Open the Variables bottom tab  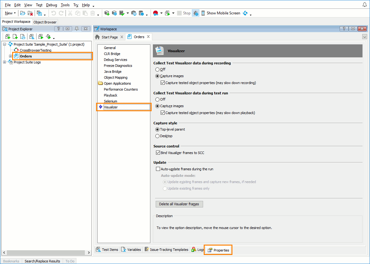(x=131, y=250)
